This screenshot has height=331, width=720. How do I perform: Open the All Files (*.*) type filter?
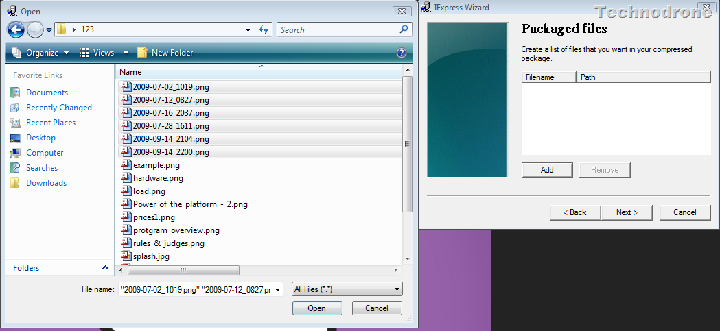point(347,289)
